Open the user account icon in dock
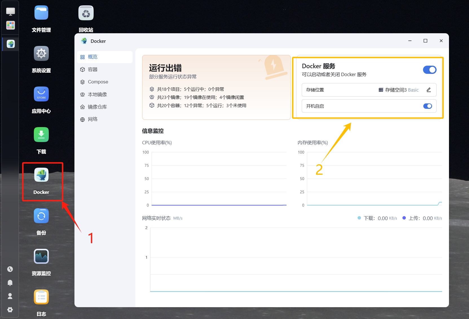This screenshot has height=319, width=469. click(x=10, y=296)
